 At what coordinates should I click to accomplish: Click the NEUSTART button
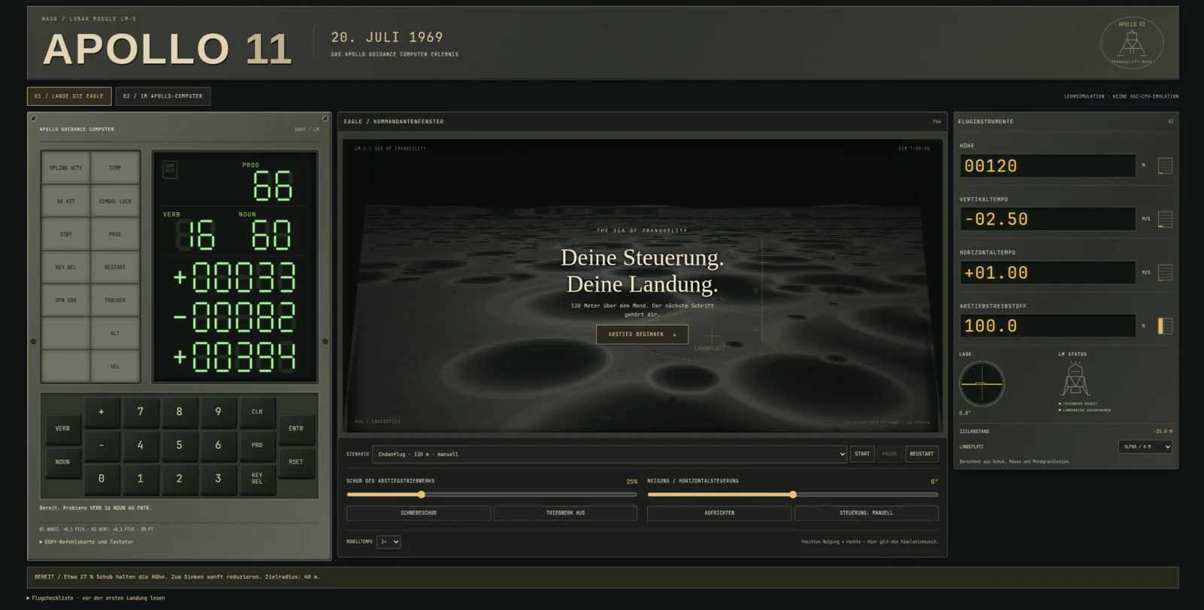coord(921,454)
